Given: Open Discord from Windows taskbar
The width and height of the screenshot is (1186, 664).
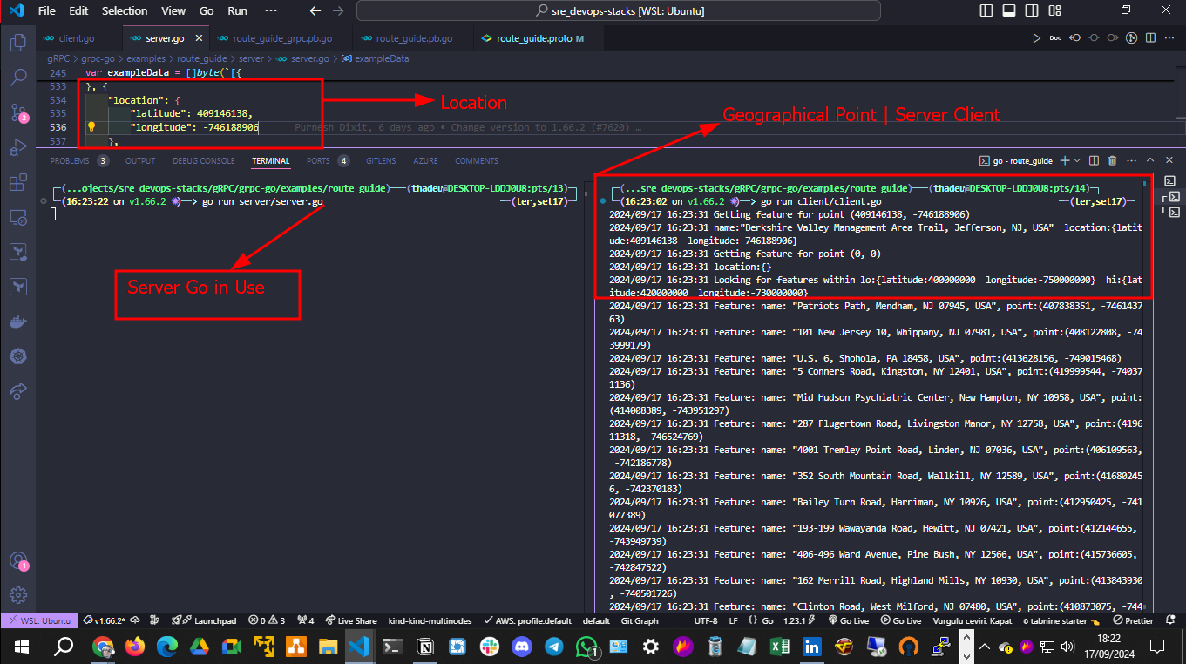Looking at the screenshot, I should (522, 647).
